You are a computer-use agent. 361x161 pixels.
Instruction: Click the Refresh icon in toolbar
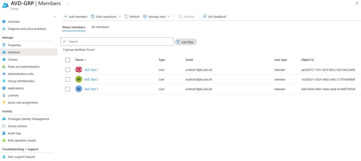point(126,17)
